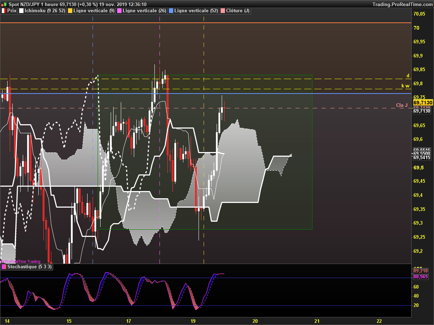
Task: Click the yellow swatch of Ligne verticale (9)
Action: 70,11
